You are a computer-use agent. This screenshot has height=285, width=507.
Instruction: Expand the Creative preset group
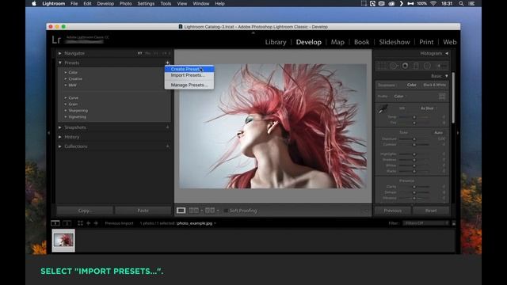click(x=66, y=79)
